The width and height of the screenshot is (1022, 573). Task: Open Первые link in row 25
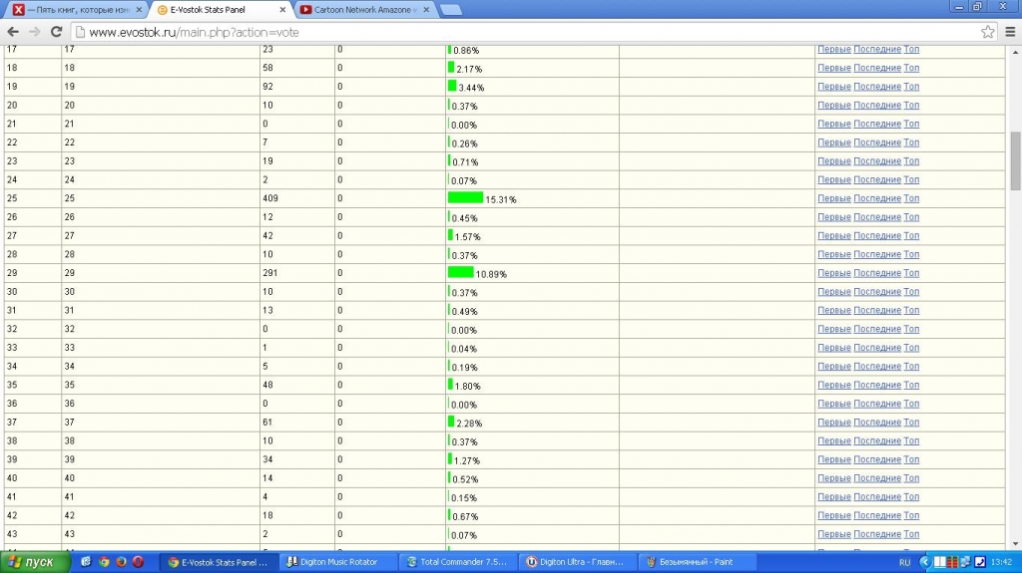click(x=833, y=198)
